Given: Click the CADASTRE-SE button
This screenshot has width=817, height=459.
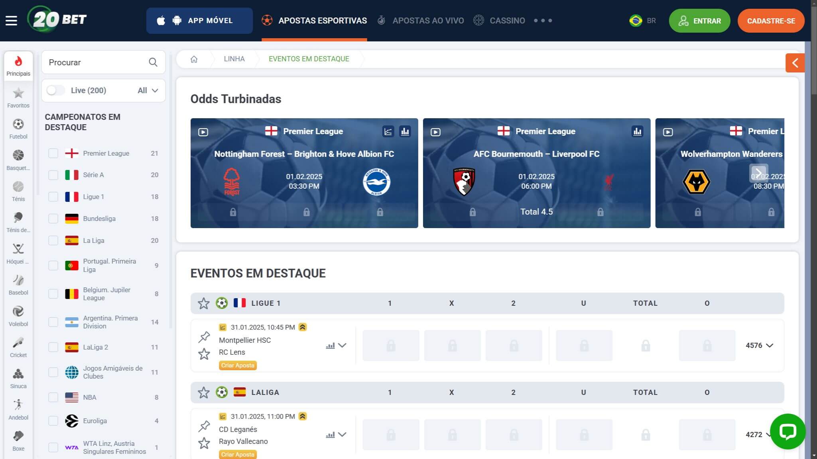Looking at the screenshot, I should click(771, 21).
